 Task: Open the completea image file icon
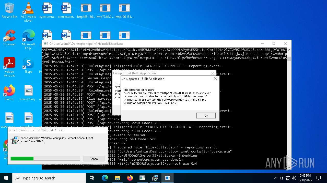(28, 120)
